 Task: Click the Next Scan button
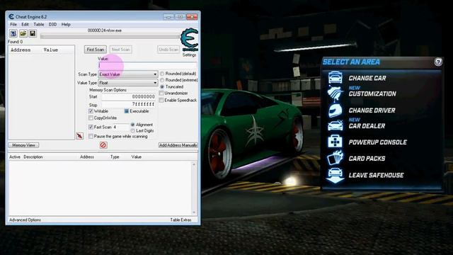pyautogui.click(x=121, y=50)
